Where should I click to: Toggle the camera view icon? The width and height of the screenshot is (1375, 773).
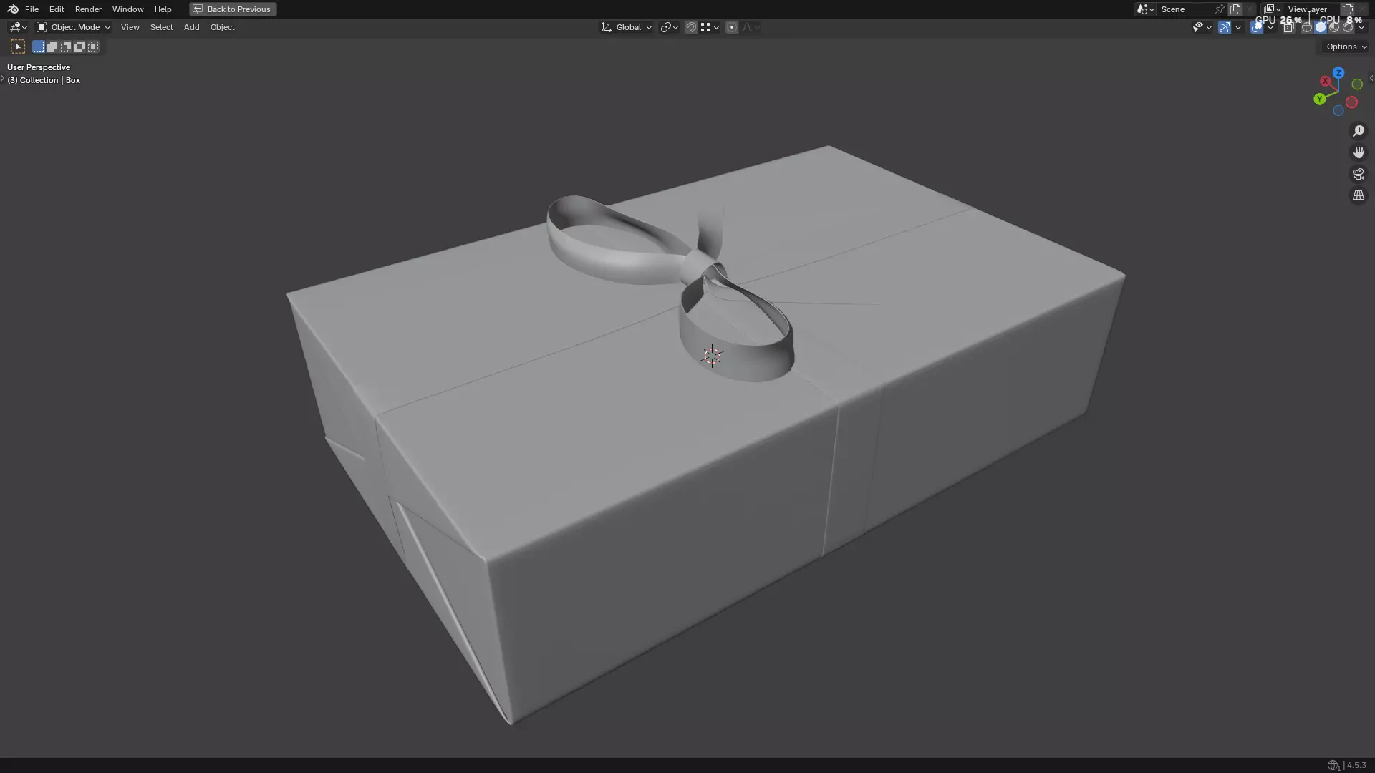tap(1359, 174)
